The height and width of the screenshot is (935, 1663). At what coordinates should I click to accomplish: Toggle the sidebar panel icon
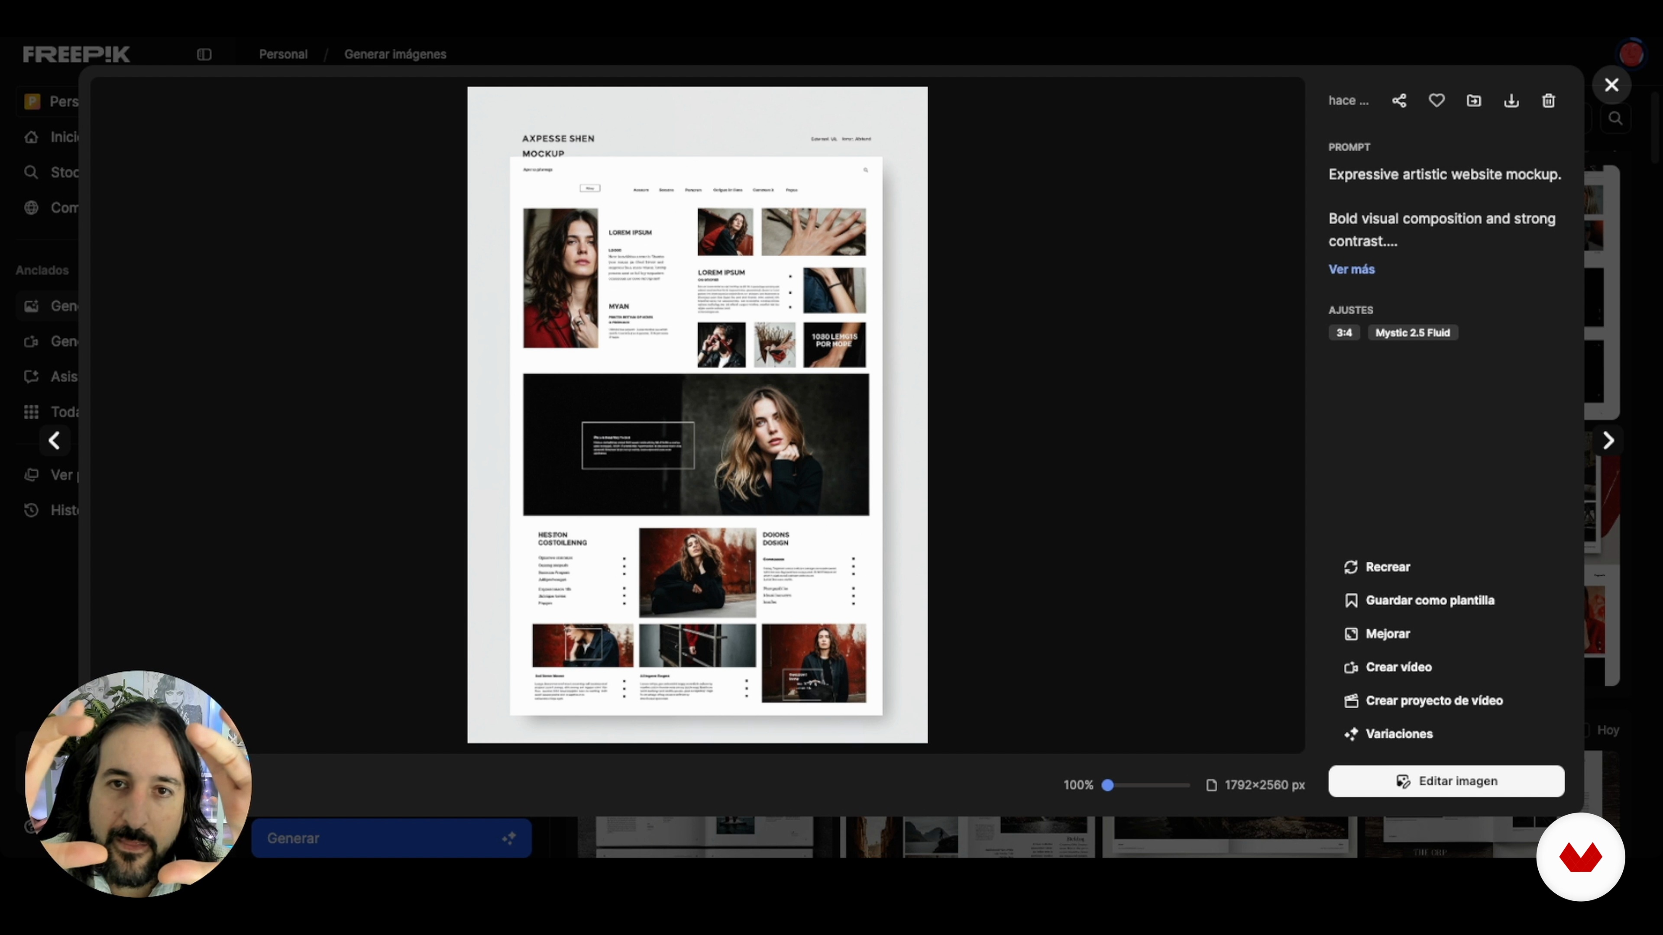(204, 54)
